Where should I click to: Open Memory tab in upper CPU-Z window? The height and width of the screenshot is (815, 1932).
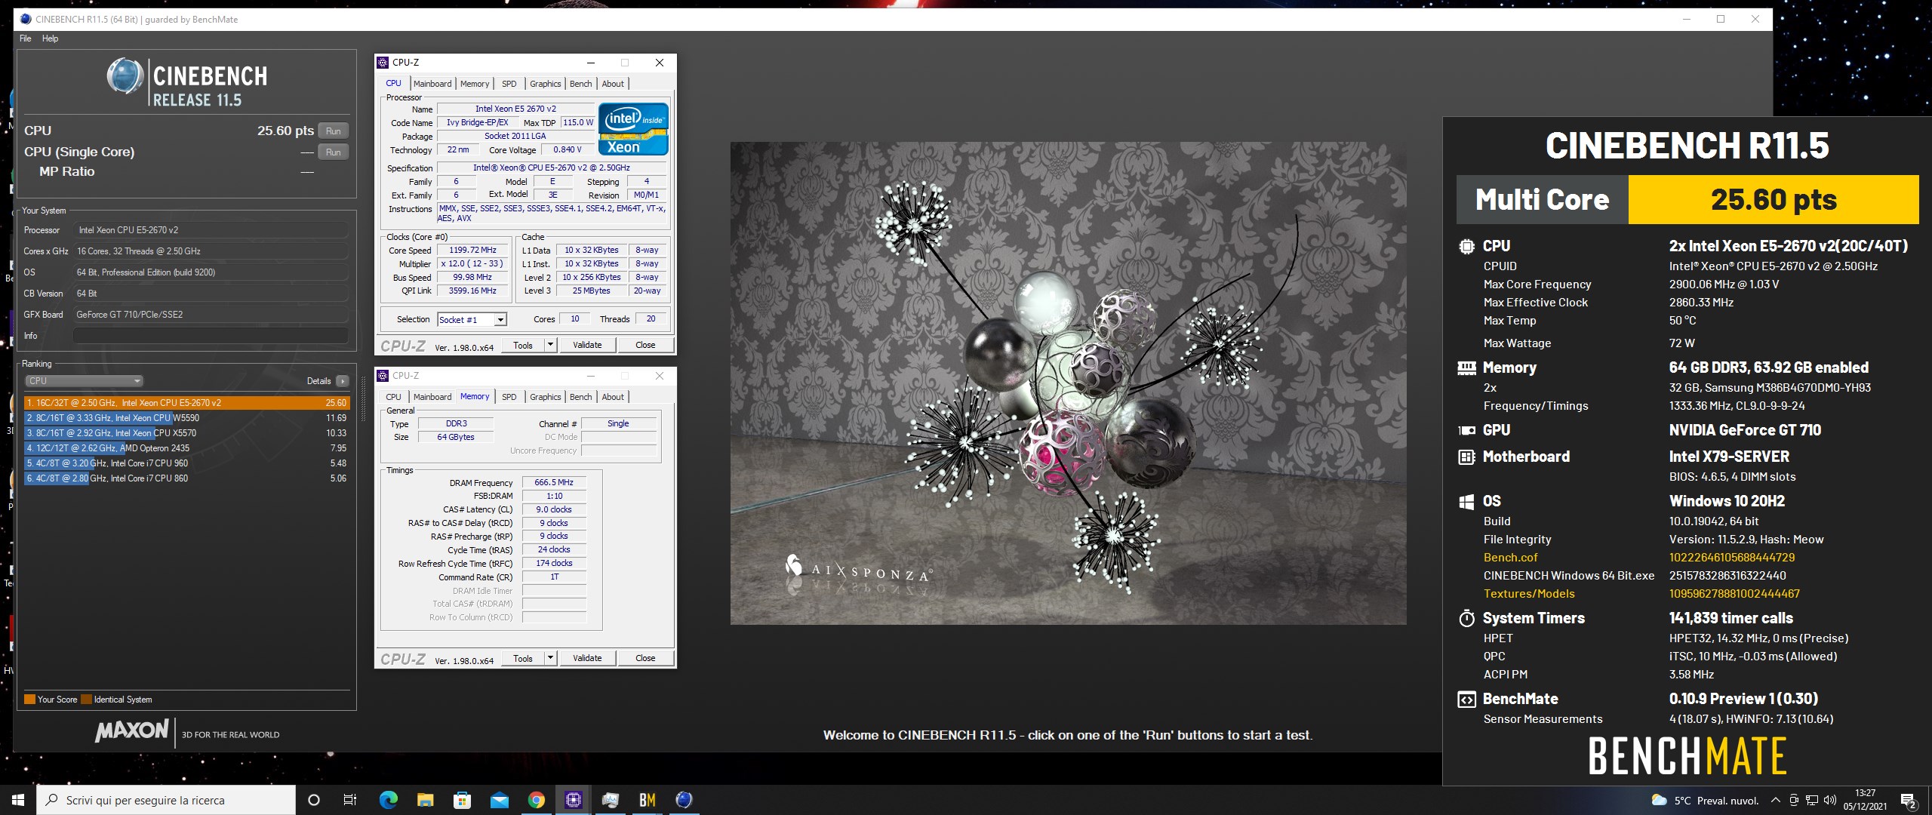click(x=475, y=84)
